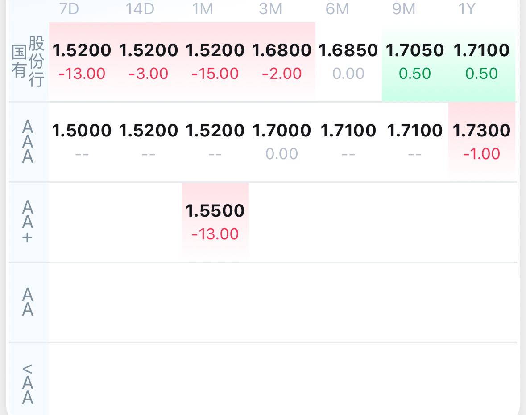Select the <AA rating row label
The image size is (526, 415).
28,383
